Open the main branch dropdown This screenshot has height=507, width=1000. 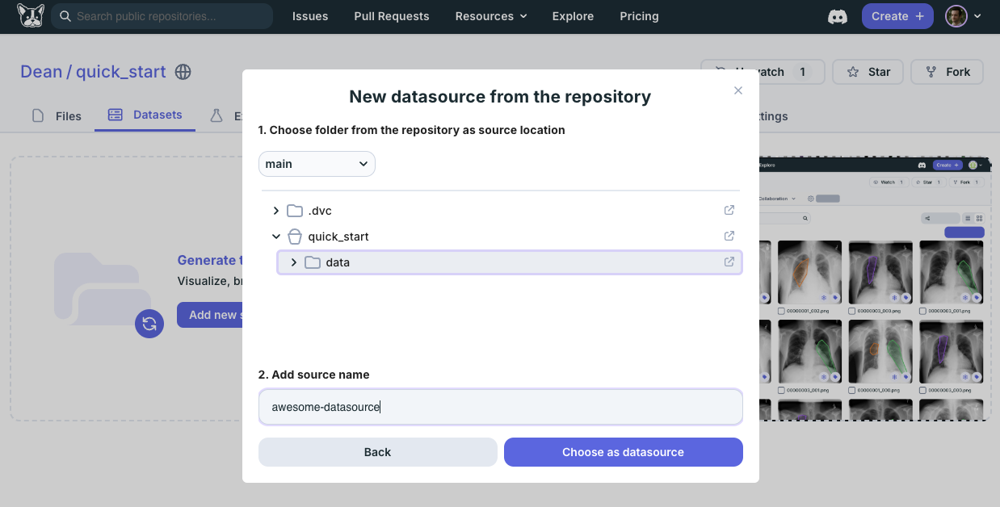pyautogui.click(x=317, y=164)
